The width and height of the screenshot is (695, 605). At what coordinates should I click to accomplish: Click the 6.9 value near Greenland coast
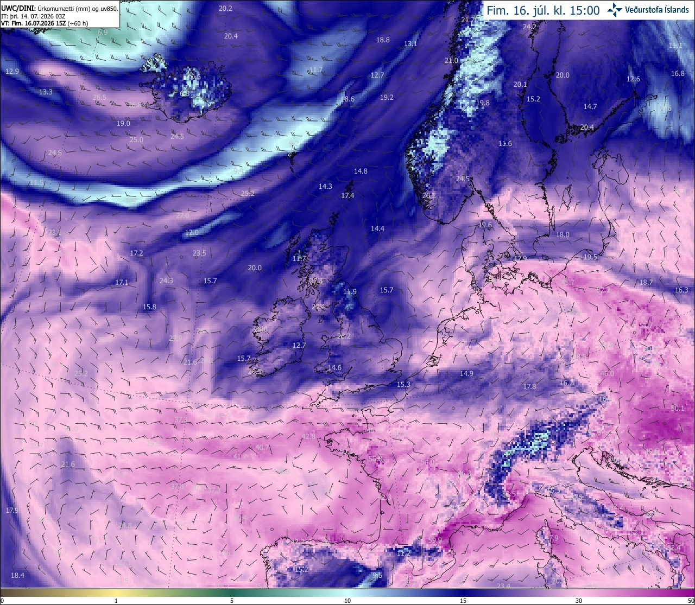click(x=103, y=33)
